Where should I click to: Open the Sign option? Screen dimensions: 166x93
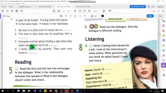[x=94, y=16]
